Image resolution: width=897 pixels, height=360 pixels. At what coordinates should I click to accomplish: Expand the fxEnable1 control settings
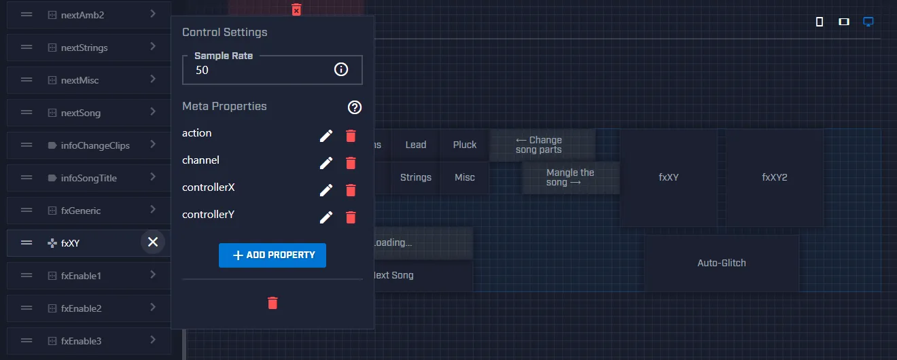(x=153, y=275)
